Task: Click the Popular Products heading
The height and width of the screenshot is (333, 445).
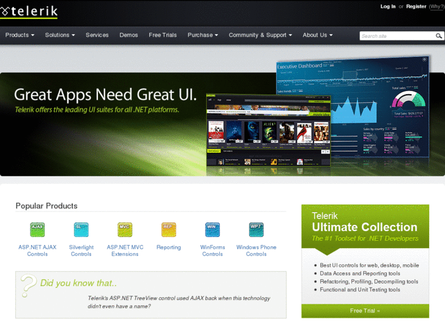Action: coord(47,206)
